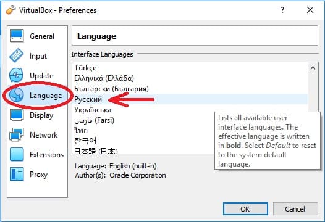Select the Network monitors icon
The image size is (325, 222).
17,134
